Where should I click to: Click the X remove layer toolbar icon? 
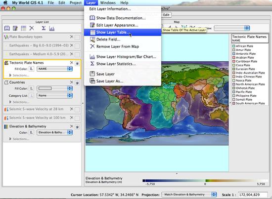32,28
